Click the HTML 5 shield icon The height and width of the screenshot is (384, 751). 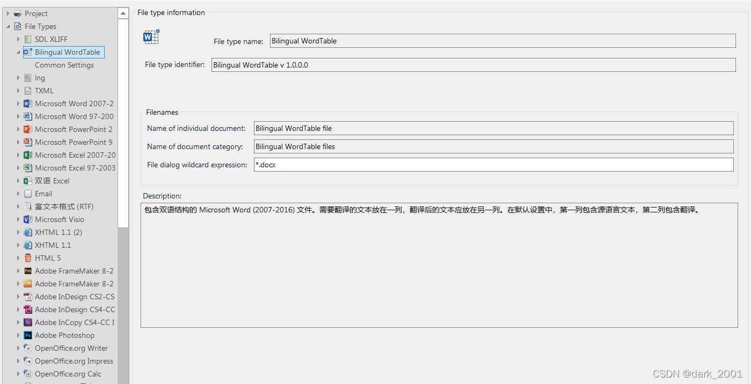(x=28, y=258)
